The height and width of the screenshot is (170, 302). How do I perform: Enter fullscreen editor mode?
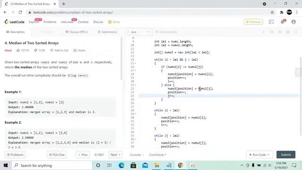(x=296, y=32)
